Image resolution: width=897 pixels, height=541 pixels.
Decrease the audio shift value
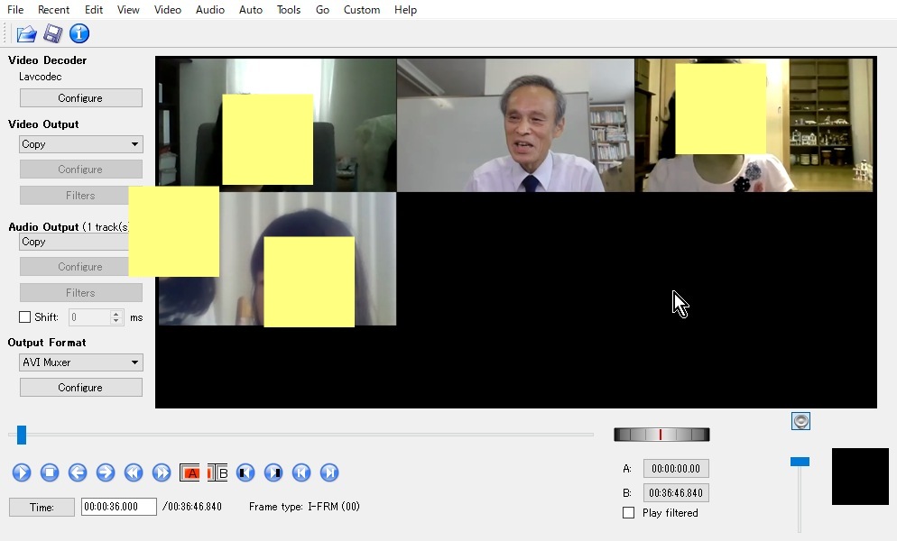click(116, 321)
